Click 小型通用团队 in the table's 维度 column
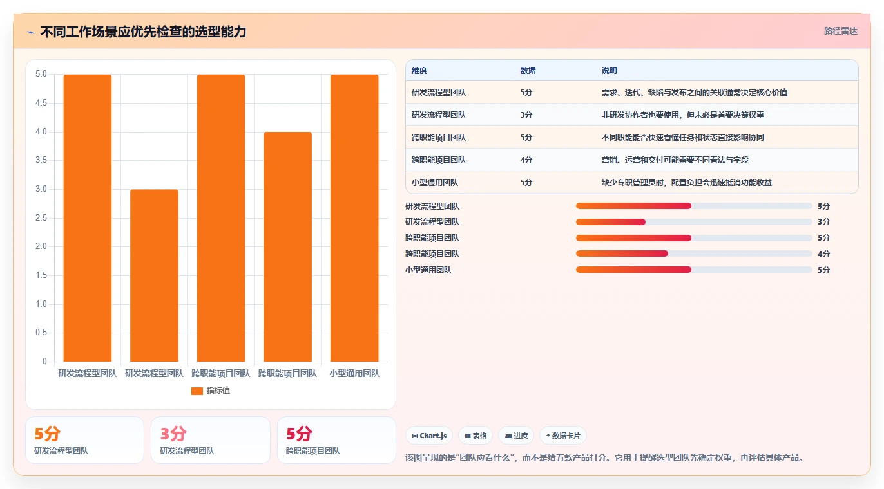The width and height of the screenshot is (884, 489). [x=435, y=183]
